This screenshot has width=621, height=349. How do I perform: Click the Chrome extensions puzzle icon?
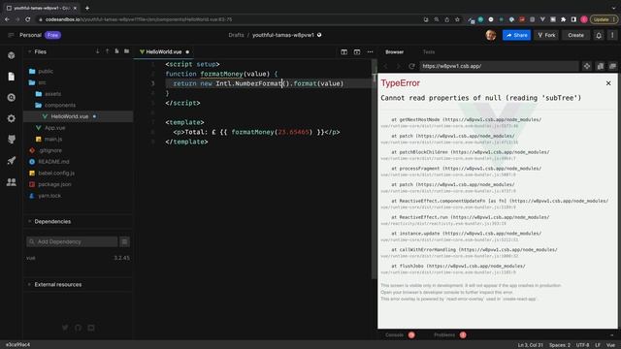563,19
